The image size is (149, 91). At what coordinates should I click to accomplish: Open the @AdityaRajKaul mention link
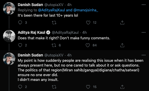point(52,10)
